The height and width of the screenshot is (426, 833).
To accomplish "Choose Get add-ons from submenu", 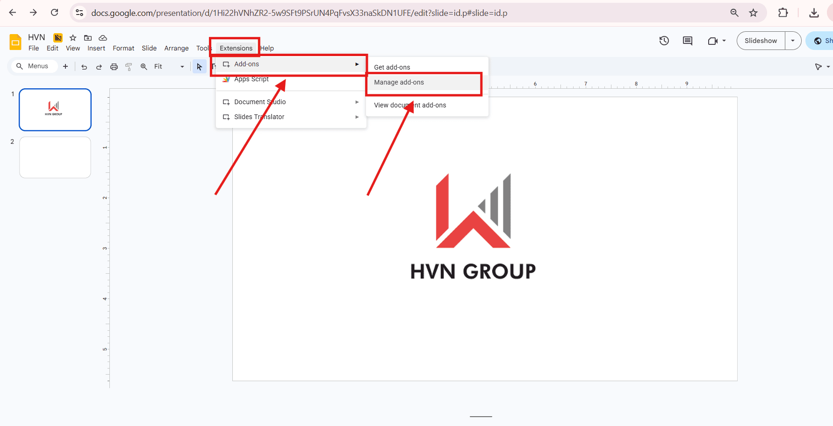I will click(x=392, y=67).
